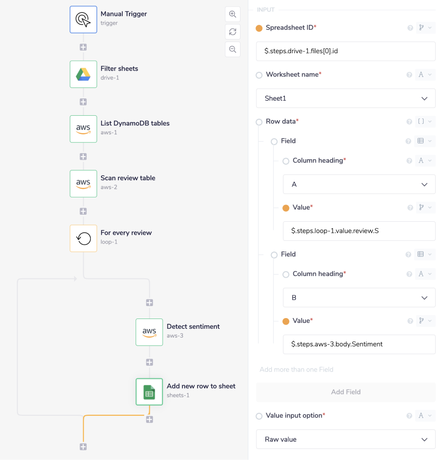Toggle the Row data radio circle
Image resolution: width=443 pixels, height=460 pixels.
[x=259, y=122]
